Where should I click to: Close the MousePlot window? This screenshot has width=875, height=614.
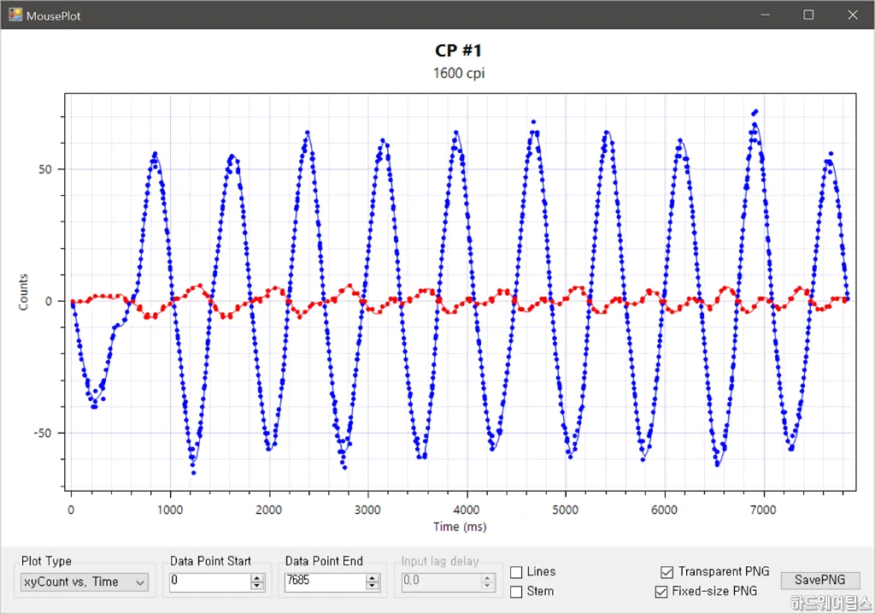[853, 15]
